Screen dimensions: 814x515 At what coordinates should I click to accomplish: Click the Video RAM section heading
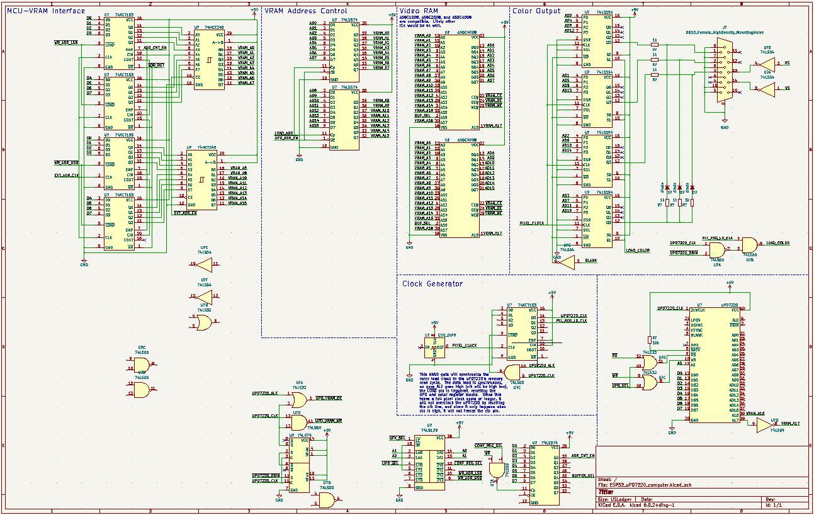[x=419, y=11]
